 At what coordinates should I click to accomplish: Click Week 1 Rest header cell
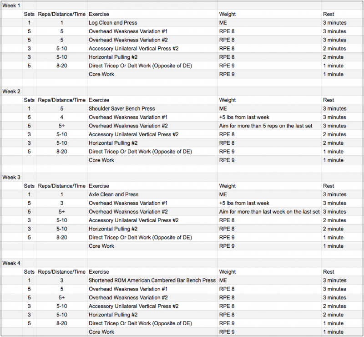(x=342, y=14)
